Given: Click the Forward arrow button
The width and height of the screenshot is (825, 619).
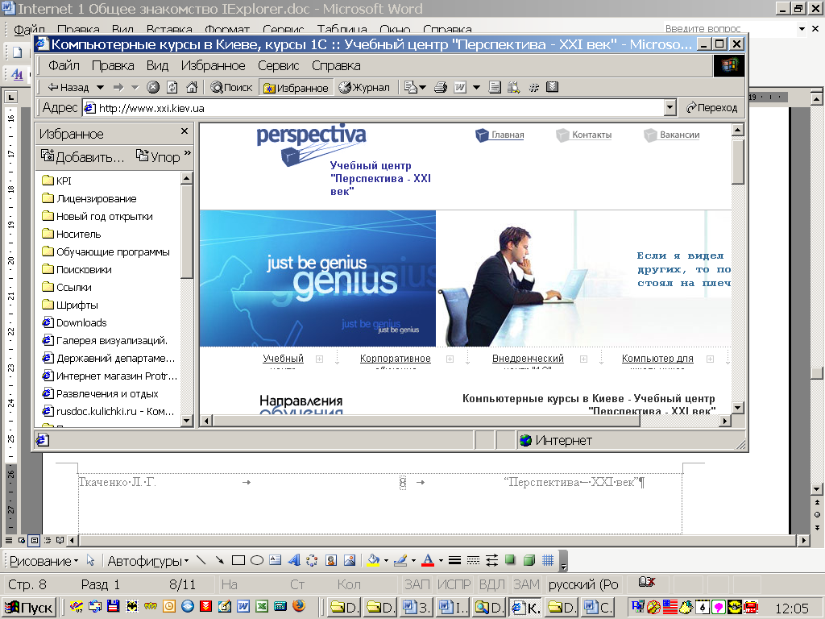Looking at the screenshot, I should pyautogui.click(x=119, y=87).
